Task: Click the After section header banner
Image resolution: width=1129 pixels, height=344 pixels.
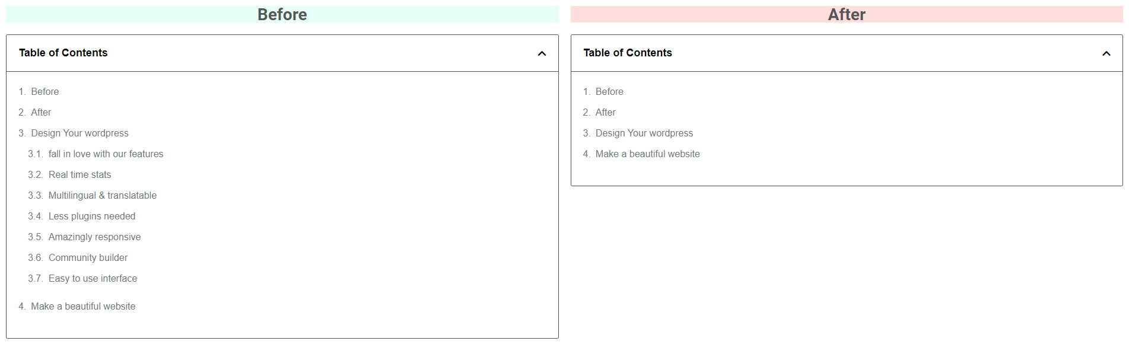Action: coord(847,14)
